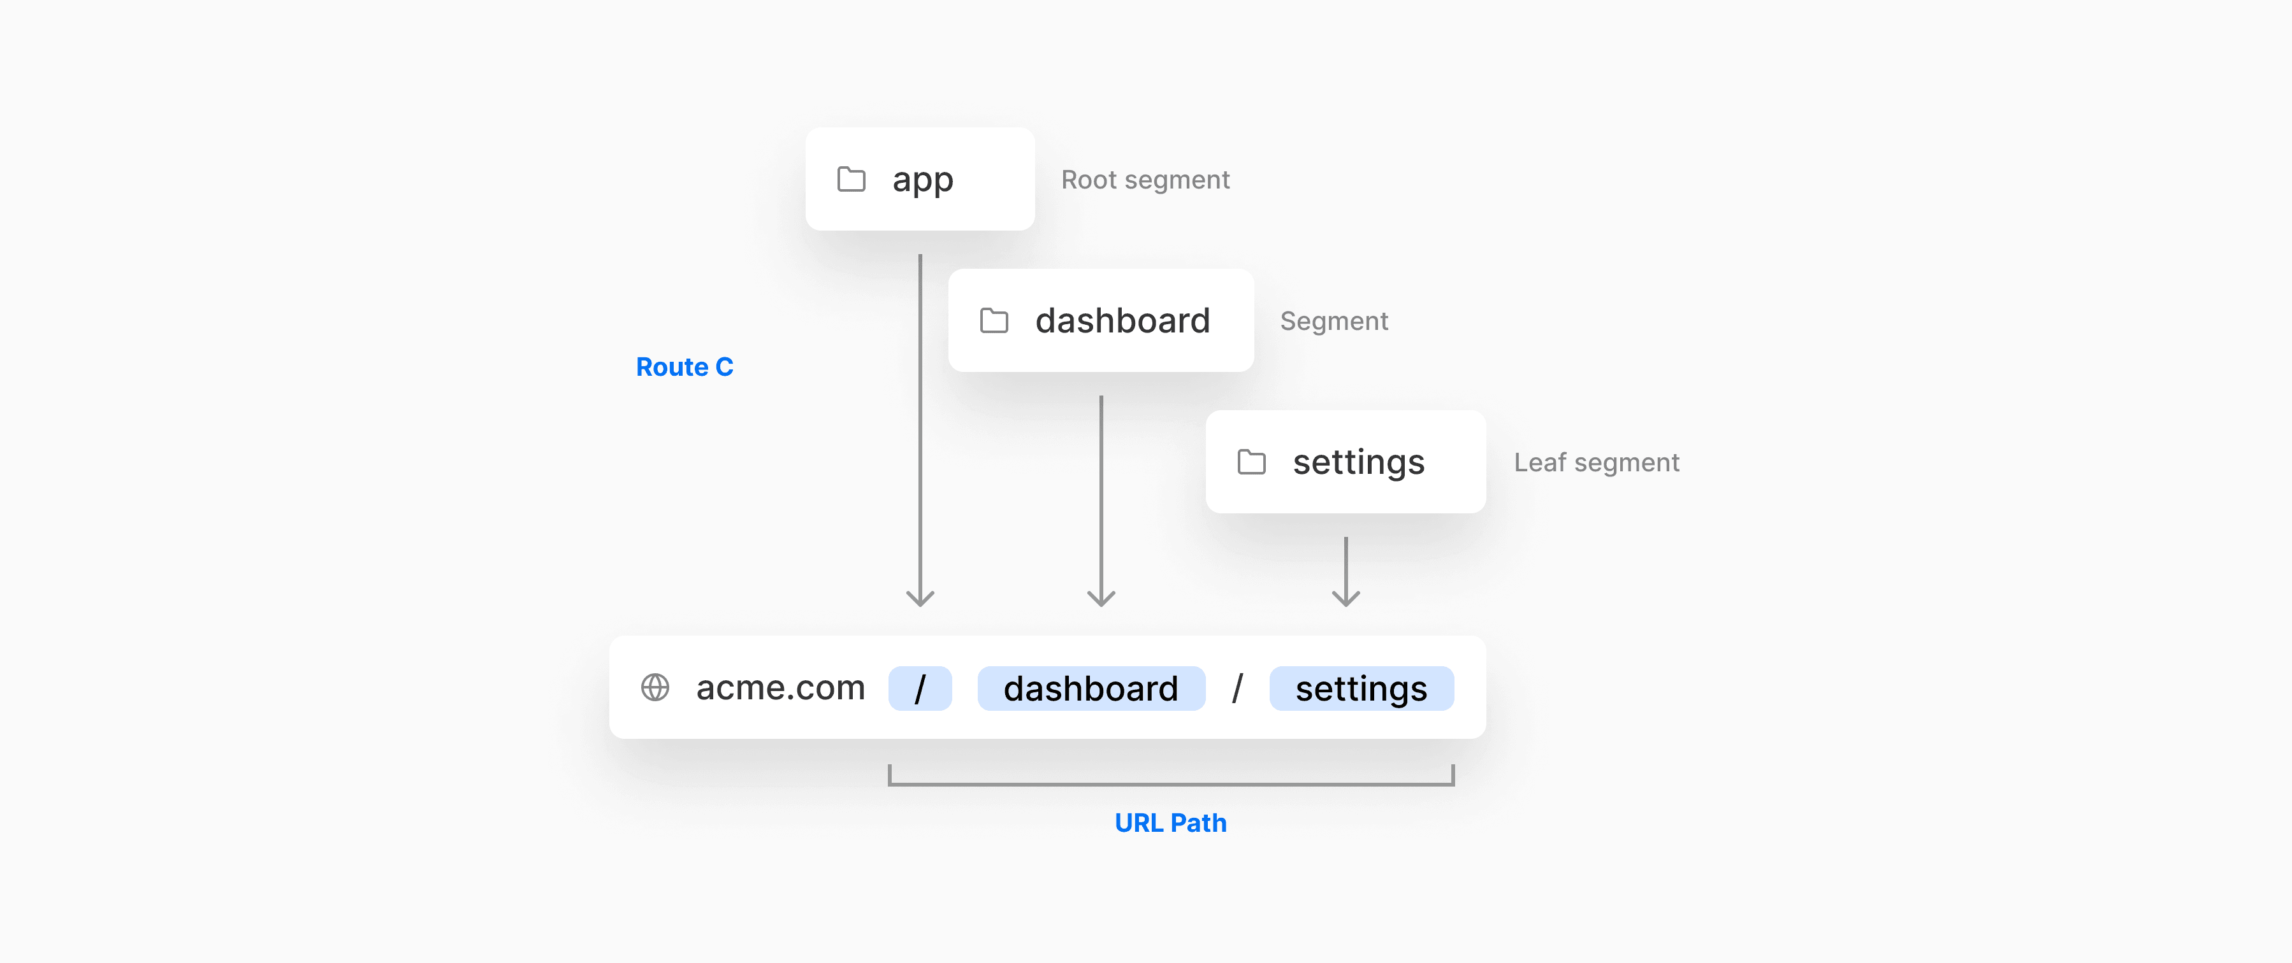Click the acme.com domain text
The height and width of the screenshot is (963, 2292).
(x=780, y=687)
